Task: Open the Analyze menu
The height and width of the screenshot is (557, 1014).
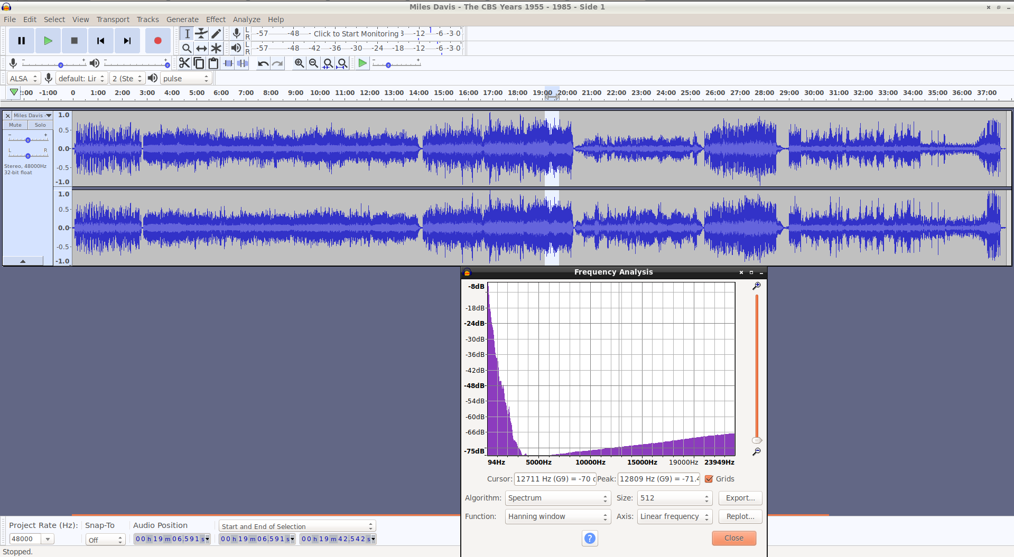Action: point(247,20)
